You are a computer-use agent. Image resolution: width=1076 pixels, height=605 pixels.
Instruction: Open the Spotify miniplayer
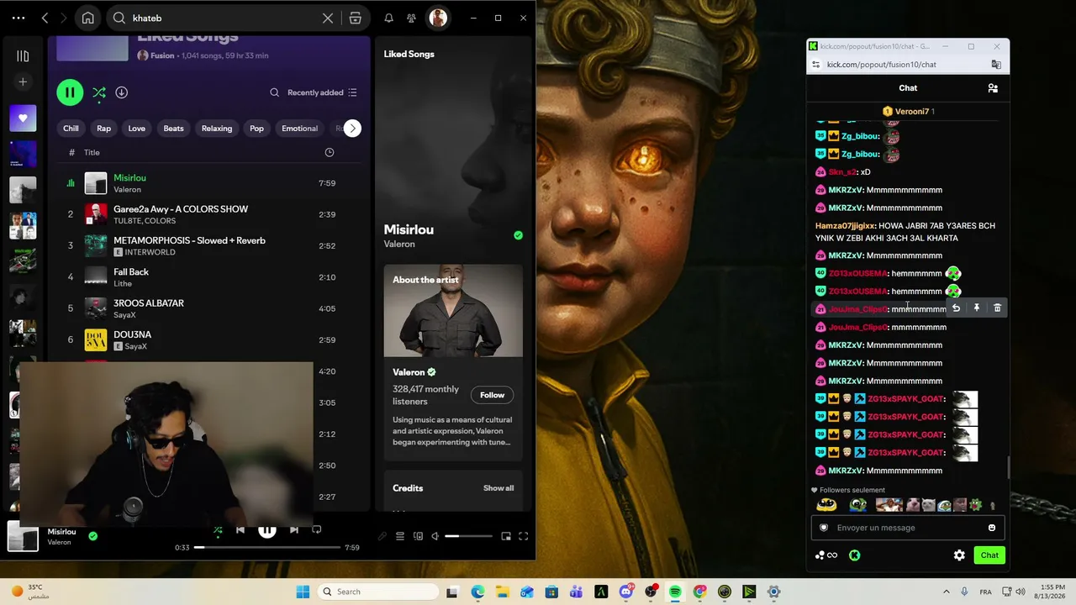click(506, 536)
